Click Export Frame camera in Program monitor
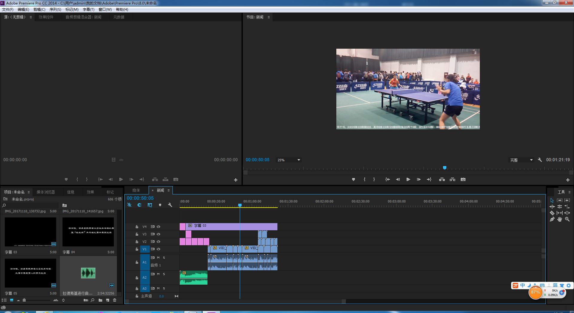Viewport: 574px width, 313px height. tap(463, 179)
